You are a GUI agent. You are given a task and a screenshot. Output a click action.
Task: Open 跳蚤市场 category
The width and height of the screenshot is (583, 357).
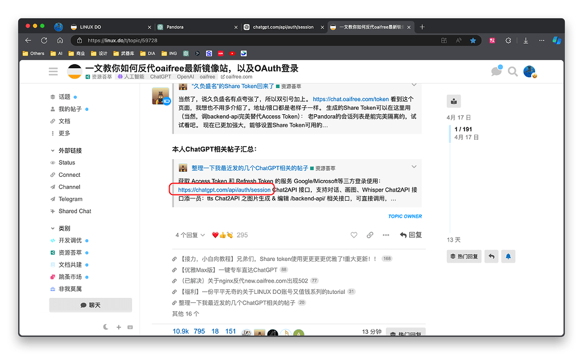(69, 277)
